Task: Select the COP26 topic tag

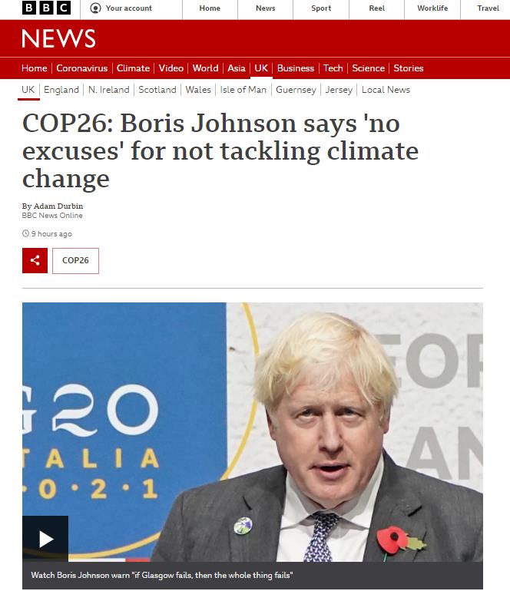Action: (x=75, y=260)
